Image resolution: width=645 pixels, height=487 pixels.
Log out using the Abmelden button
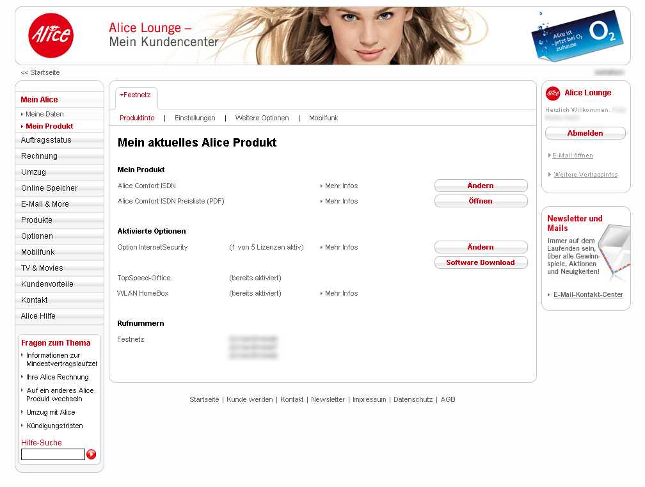coord(585,133)
